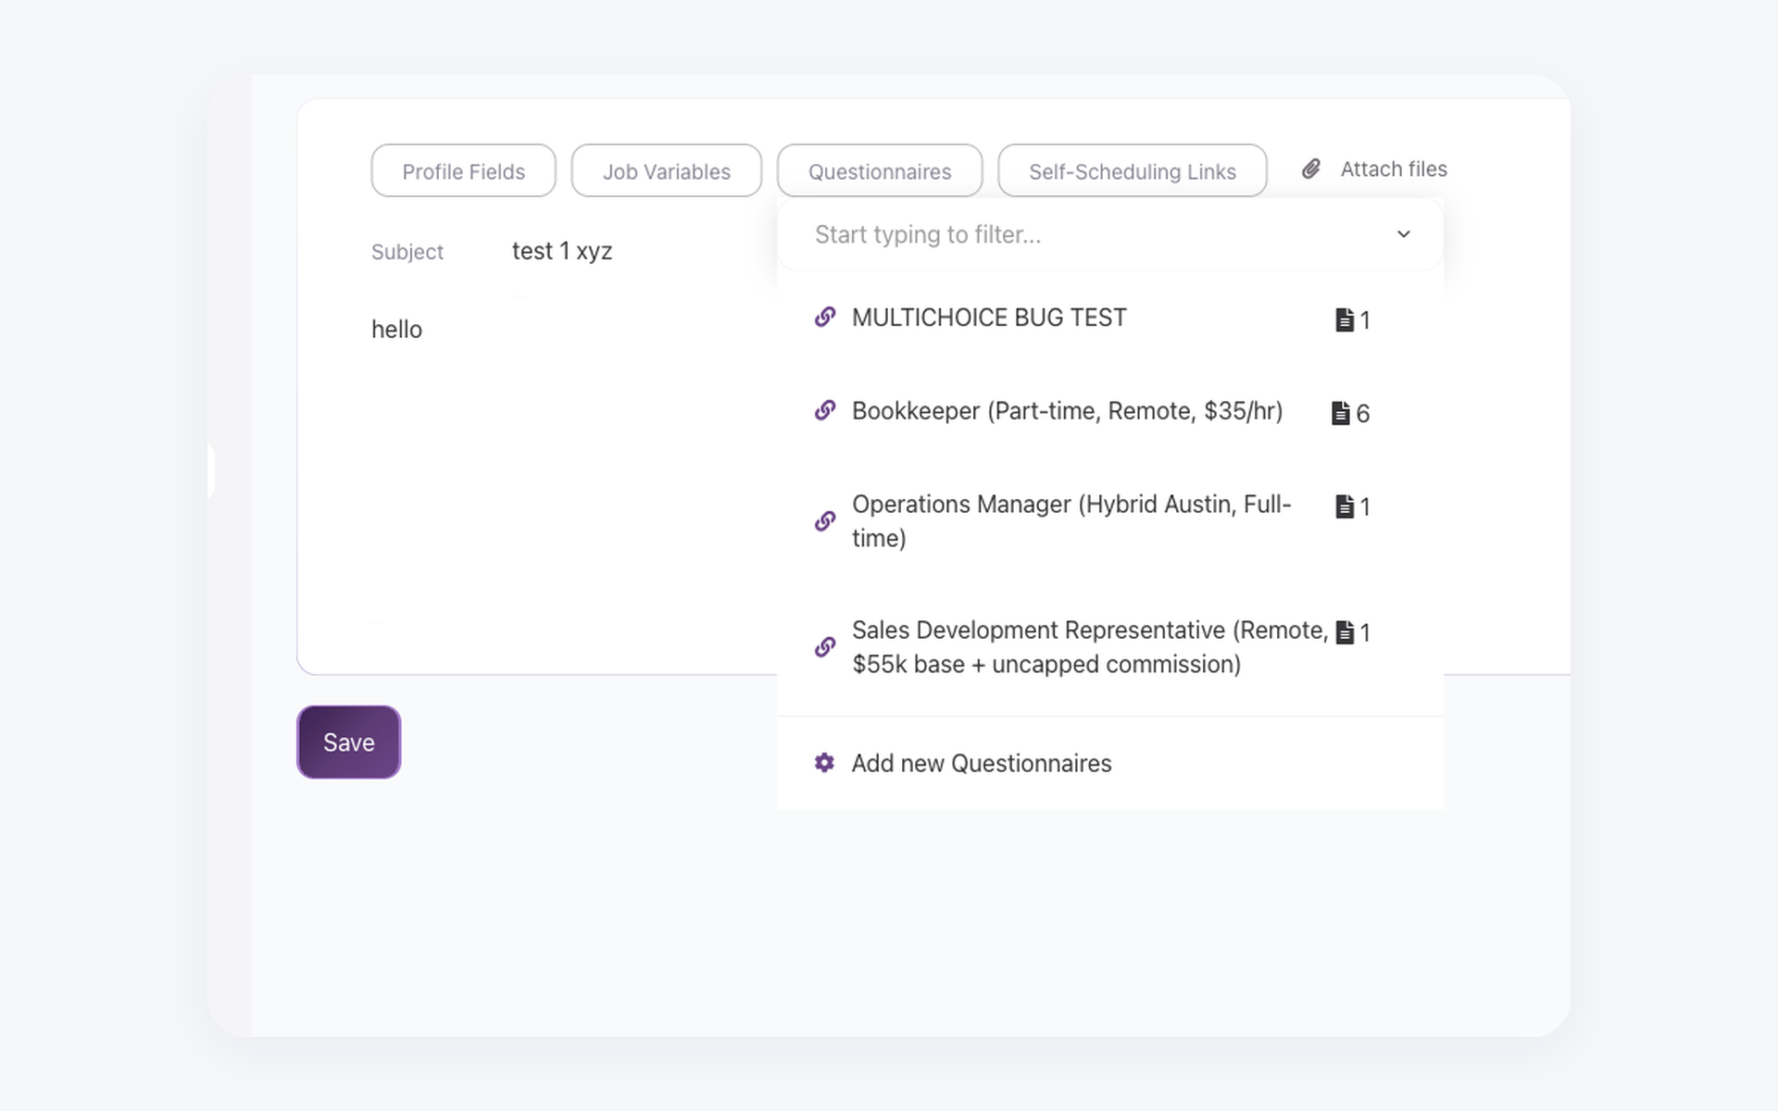Toggle the Questionnaires dropdown
Image resolution: width=1778 pixels, height=1111 pixels.
pos(880,170)
